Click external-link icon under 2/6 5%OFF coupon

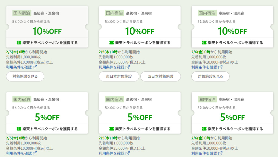(220, 153)
